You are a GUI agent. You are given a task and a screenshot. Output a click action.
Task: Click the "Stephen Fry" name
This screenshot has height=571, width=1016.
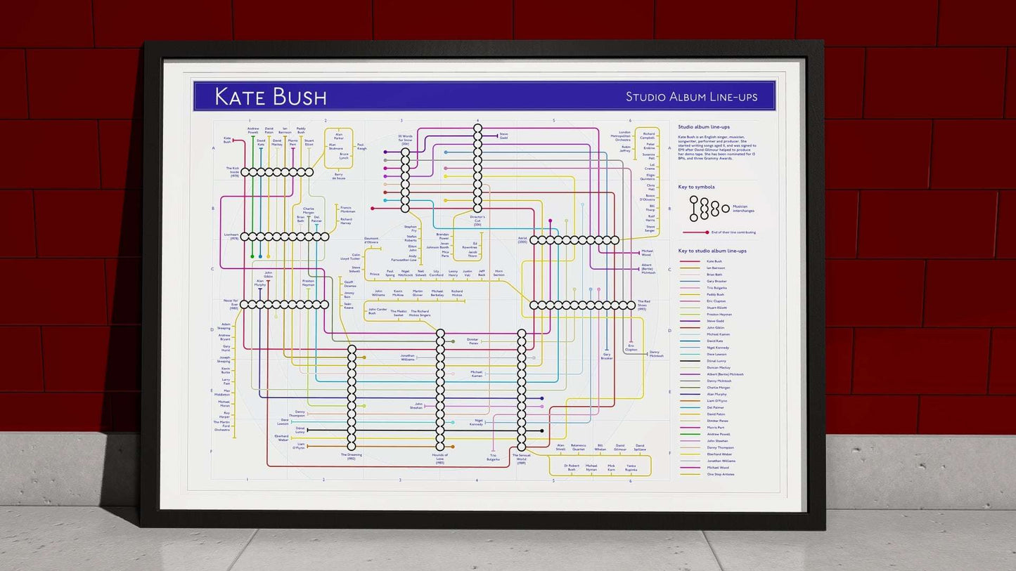click(411, 229)
